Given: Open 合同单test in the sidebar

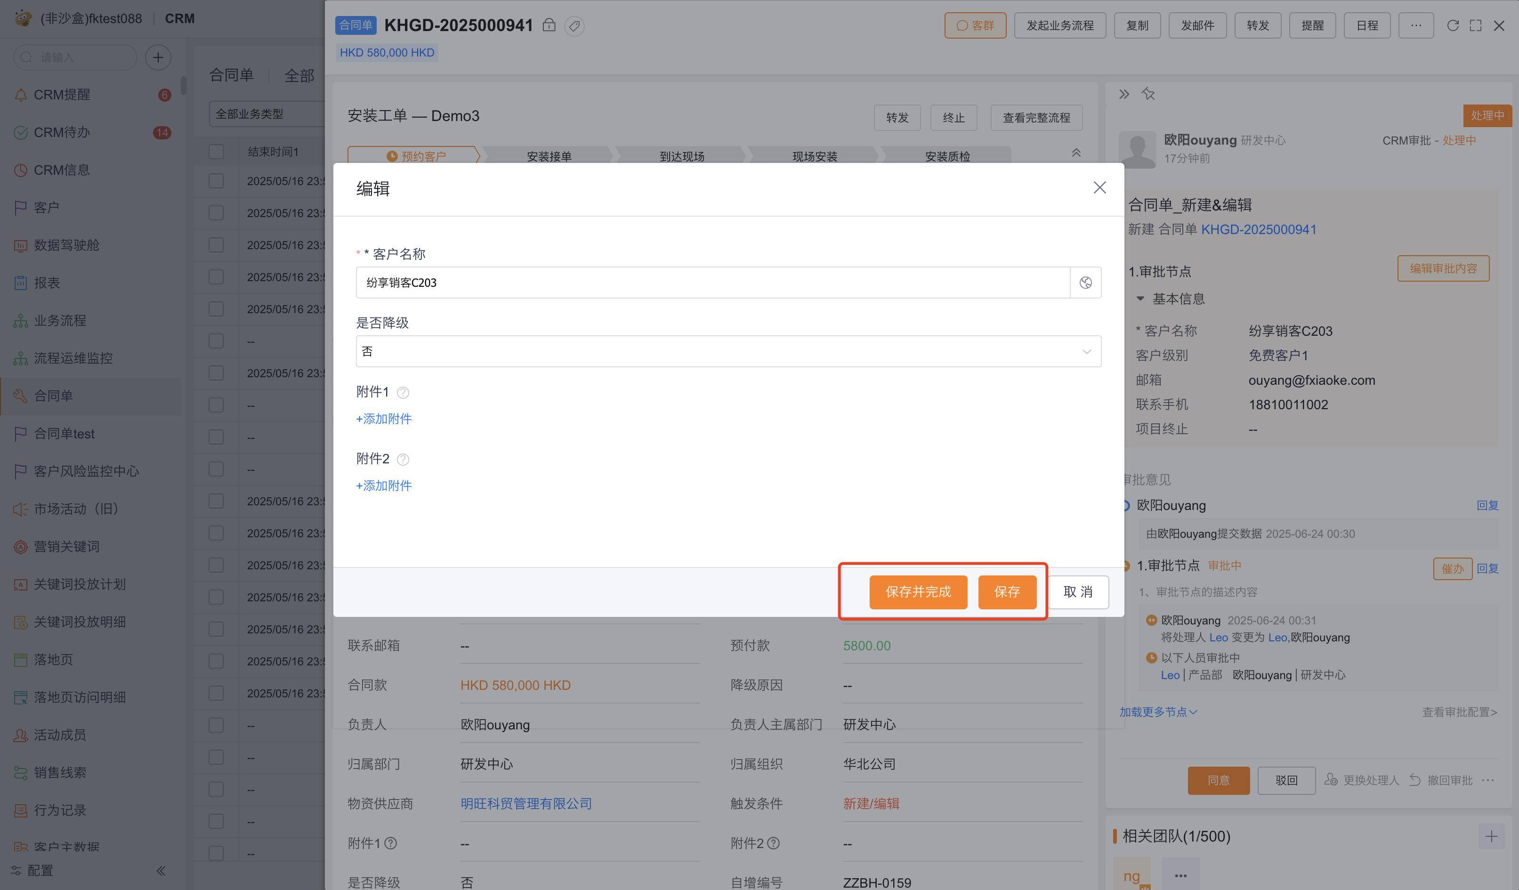Looking at the screenshot, I should (64, 434).
